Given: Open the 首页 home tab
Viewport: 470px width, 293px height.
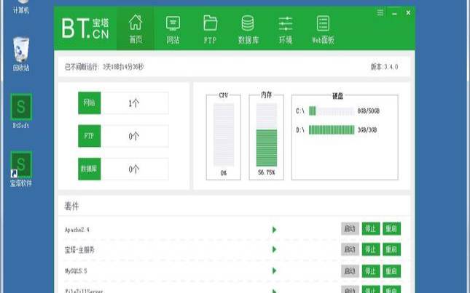Looking at the screenshot, I should (x=136, y=28).
